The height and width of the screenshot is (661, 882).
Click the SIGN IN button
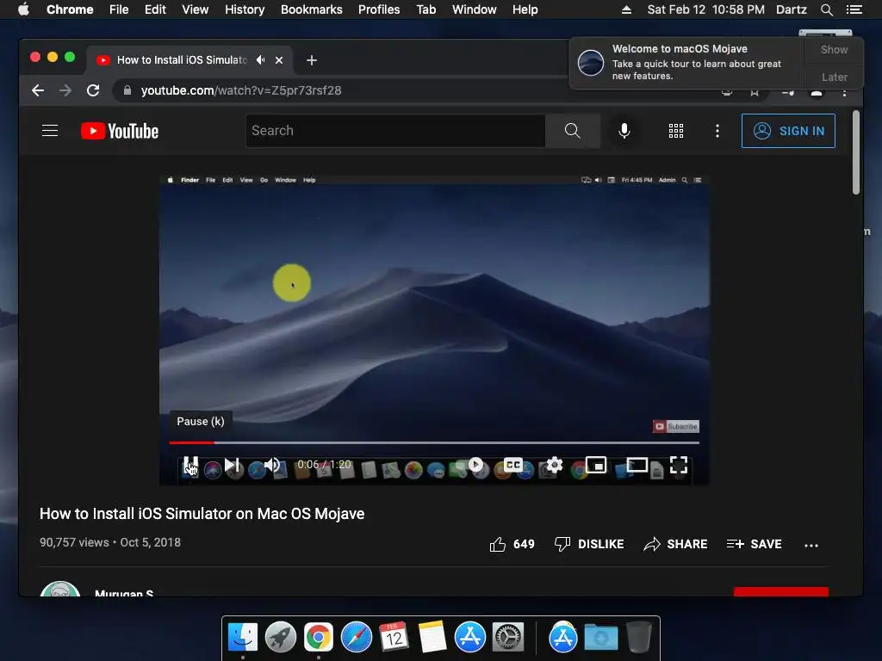788,131
